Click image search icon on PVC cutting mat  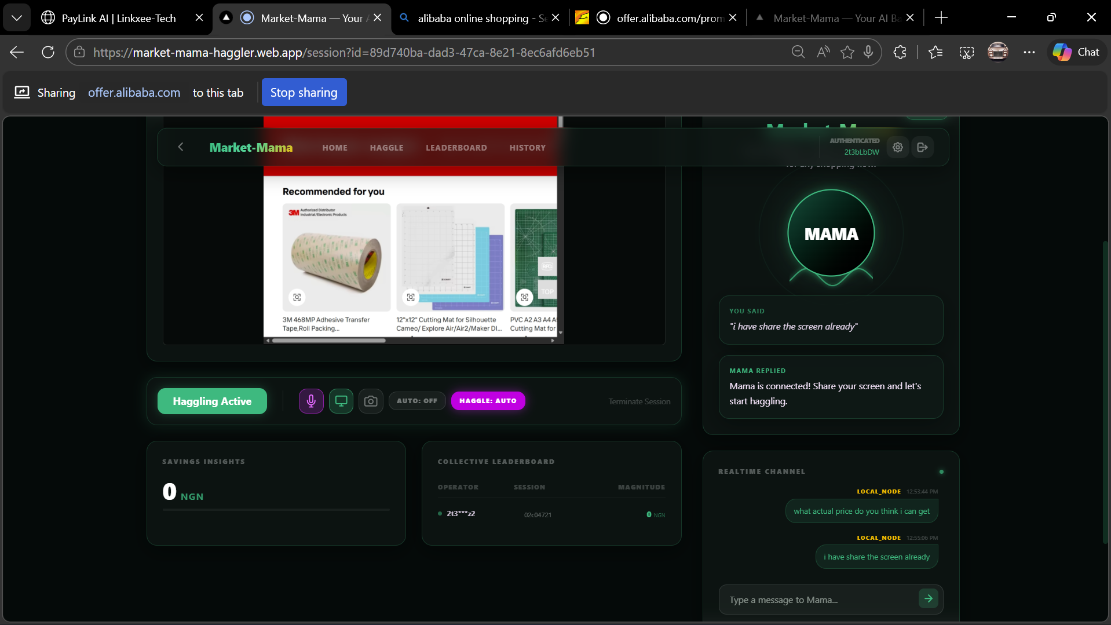coord(525,297)
